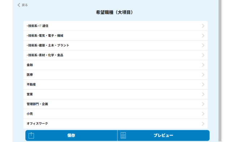
Task: Expand chevron for 管理部門・企画 row
Action: tap(203, 104)
